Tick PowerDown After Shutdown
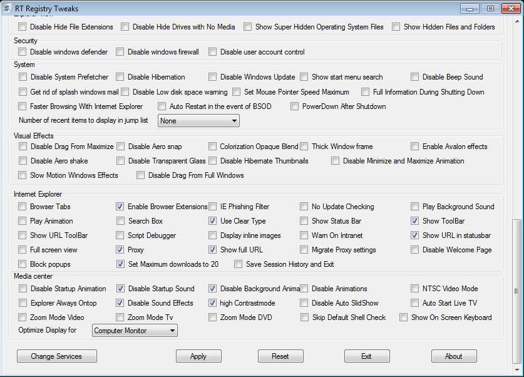This screenshot has width=524, height=377. [x=294, y=106]
